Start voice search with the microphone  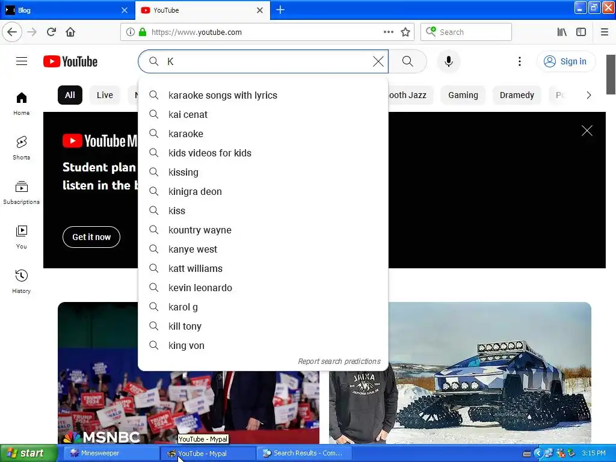(449, 61)
